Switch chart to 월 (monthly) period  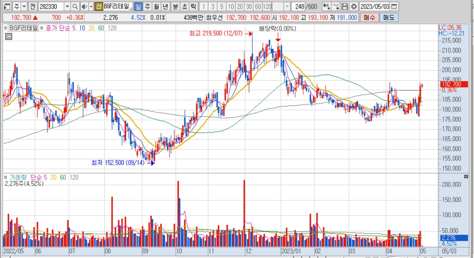156,7
